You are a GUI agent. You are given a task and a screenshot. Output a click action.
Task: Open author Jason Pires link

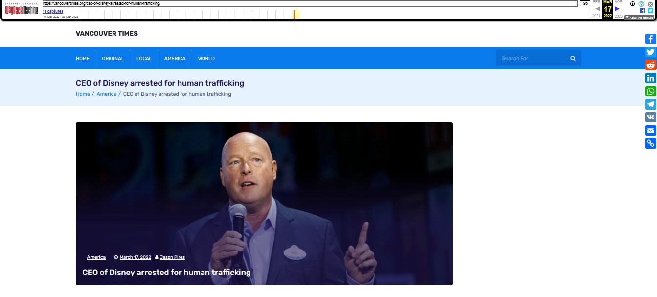[x=172, y=257]
